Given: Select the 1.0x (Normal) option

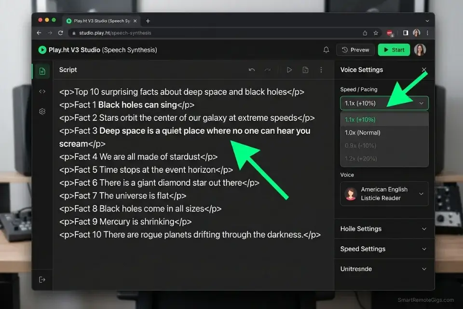Looking at the screenshot, I should [x=384, y=132].
